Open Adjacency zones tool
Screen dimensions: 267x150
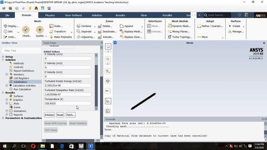coord(86,37)
